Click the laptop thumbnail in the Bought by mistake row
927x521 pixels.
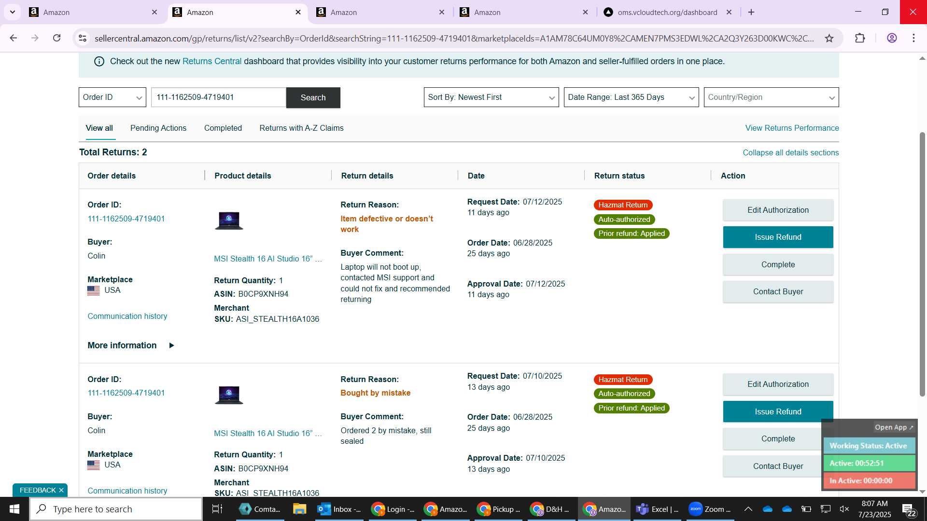(229, 395)
